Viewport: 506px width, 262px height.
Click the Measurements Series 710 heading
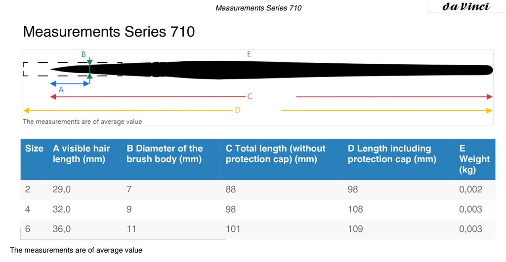[109, 32]
